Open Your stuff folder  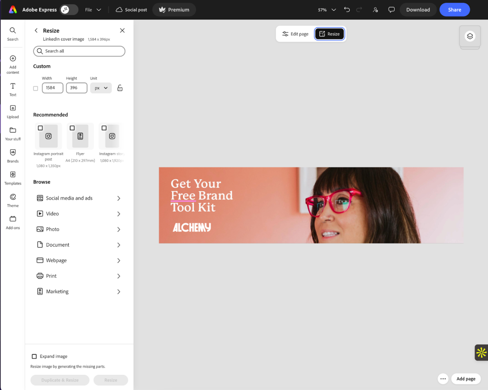pos(13,134)
